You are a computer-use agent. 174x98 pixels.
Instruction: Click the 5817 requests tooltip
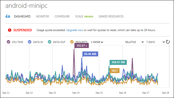(x=115, y=71)
